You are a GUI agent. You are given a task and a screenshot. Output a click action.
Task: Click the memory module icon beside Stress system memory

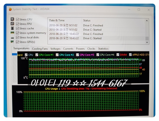(x=12, y=33)
